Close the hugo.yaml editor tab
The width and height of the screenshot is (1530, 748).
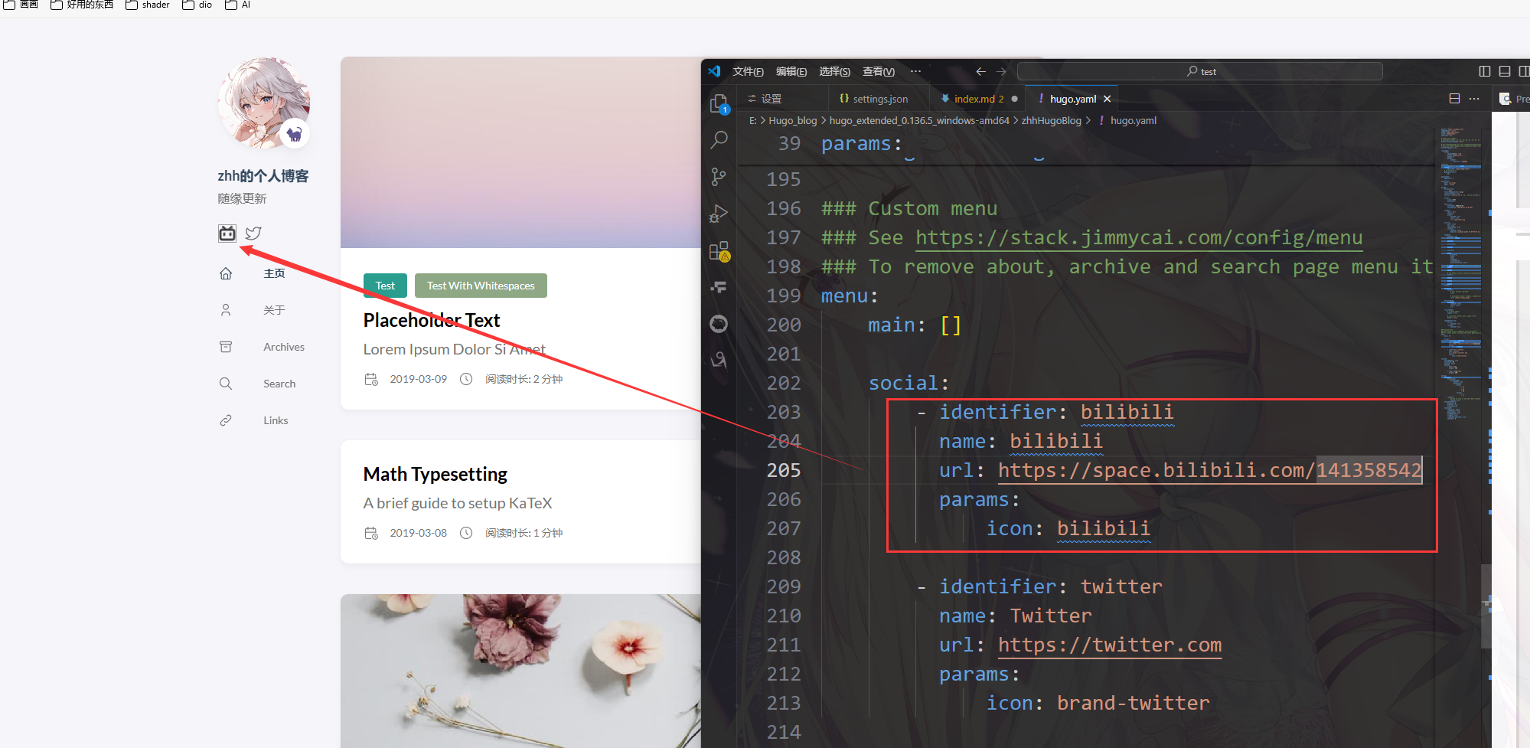tap(1107, 99)
